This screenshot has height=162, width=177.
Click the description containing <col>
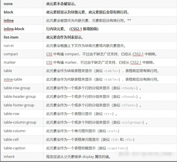point(83,131)
